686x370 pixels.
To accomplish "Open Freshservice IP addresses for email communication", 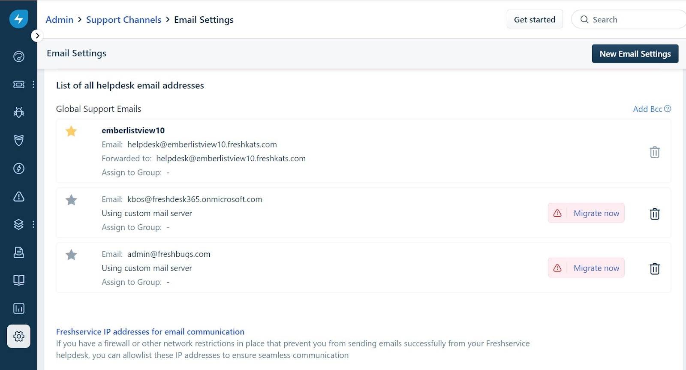I will point(150,332).
